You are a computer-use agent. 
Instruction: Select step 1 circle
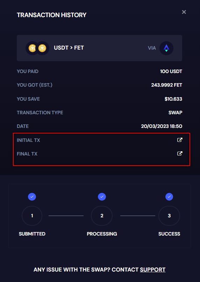32,216
